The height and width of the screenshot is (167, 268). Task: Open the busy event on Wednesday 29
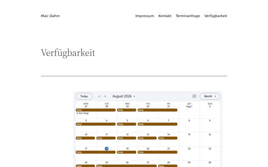[127, 110]
